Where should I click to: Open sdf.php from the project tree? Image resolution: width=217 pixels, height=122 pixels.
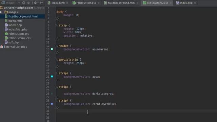pos(14,42)
